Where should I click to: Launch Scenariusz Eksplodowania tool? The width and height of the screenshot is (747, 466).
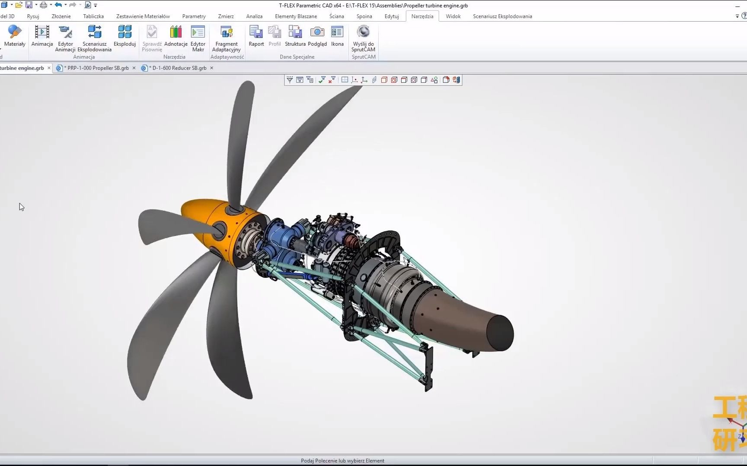pyautogui.click(x=94, y=38)
